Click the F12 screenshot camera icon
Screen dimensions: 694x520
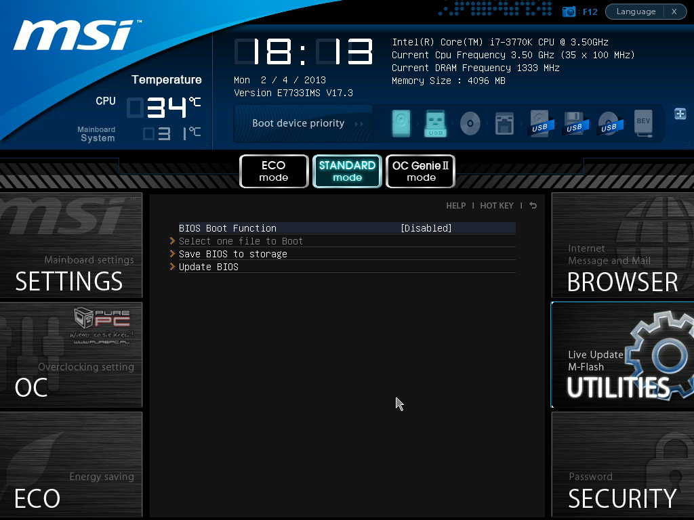pos(569,12)
